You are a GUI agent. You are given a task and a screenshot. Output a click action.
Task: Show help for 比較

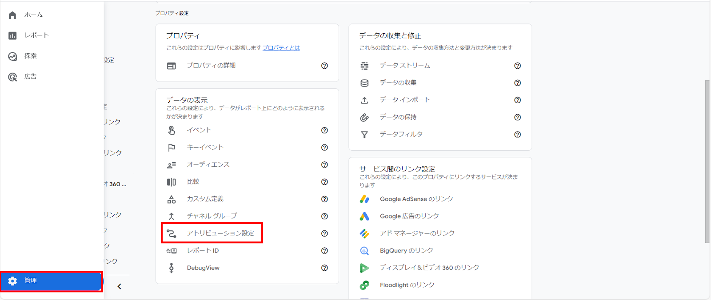pos(324,182)
